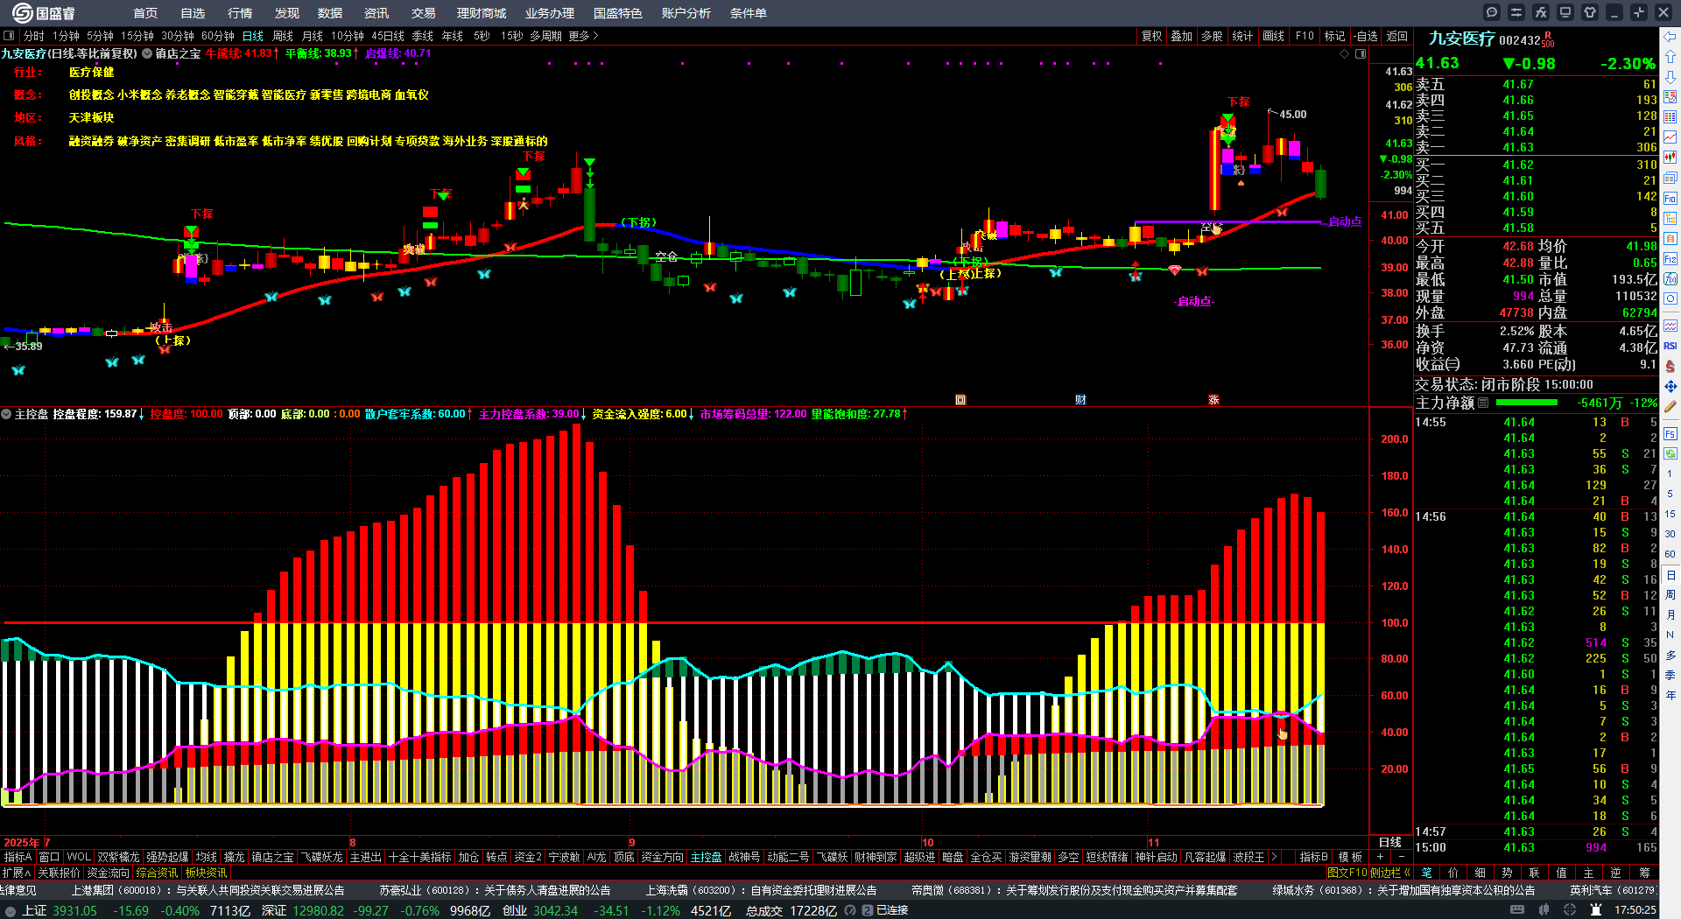Open the 行情 menu
The height and width of the screenshot is (919, 1681).
tap(240, 13)
